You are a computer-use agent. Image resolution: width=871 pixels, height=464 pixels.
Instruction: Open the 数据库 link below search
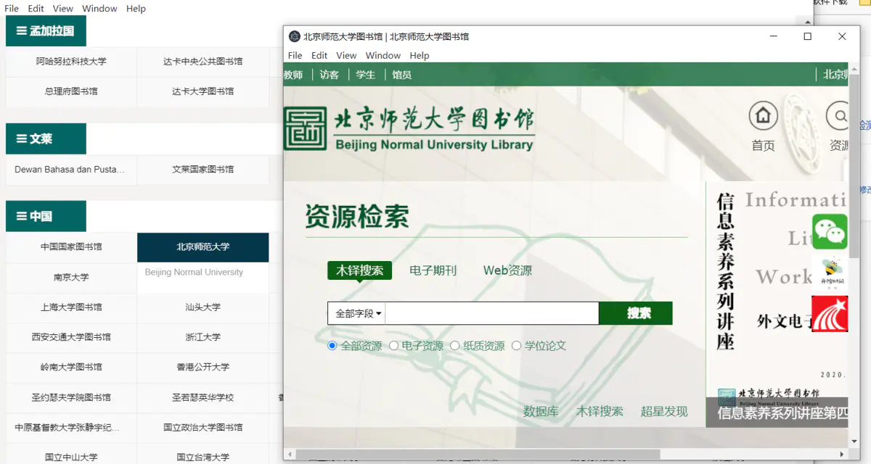pyautogui.click(x=541, y=412)
